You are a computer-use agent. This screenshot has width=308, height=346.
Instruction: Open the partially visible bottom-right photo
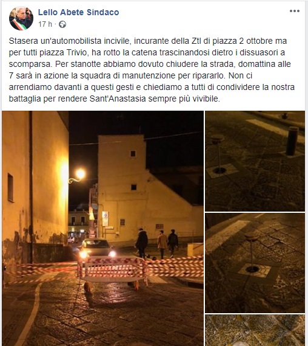pyautogui.click(x=255, y=330)
